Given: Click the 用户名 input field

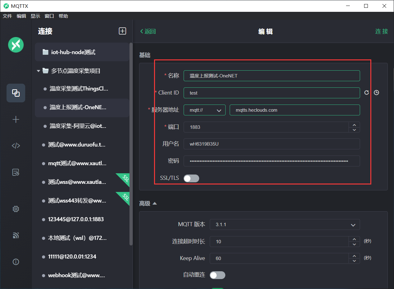Looking at the screenshot, I should [x=271, y=144].
